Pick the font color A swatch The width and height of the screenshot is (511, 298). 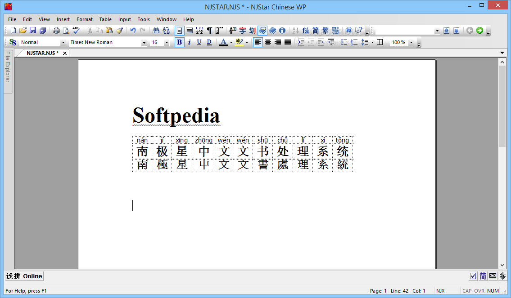(223, 42)
